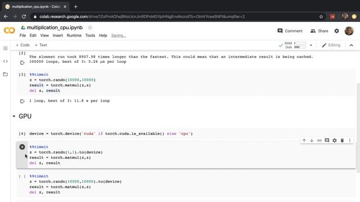This screenshot has width=360, height=202.
Task: Click the red browser extension icon
Action: click(332, 16)
